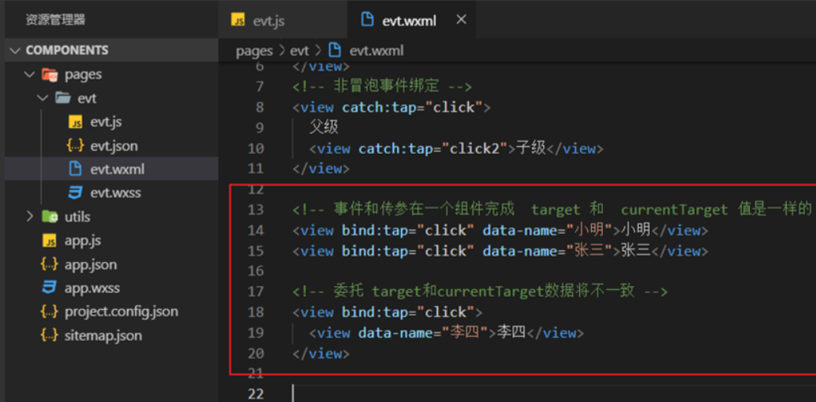Click line number 22 in the gutter

click(x=256, y=394)
